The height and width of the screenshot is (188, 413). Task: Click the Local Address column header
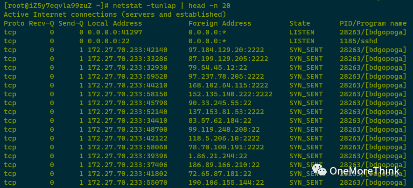pyautogui.click(x=116, y=23)
